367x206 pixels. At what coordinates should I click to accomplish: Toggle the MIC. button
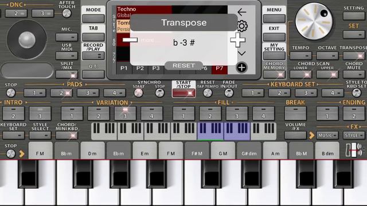[67, 37]
